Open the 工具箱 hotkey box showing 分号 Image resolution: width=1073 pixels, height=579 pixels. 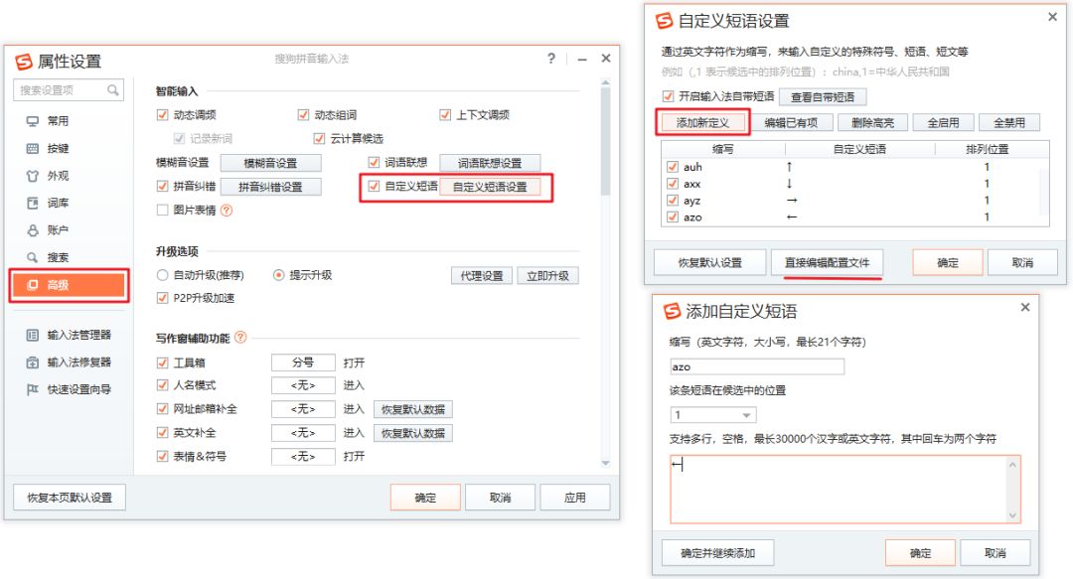point(303,362)
